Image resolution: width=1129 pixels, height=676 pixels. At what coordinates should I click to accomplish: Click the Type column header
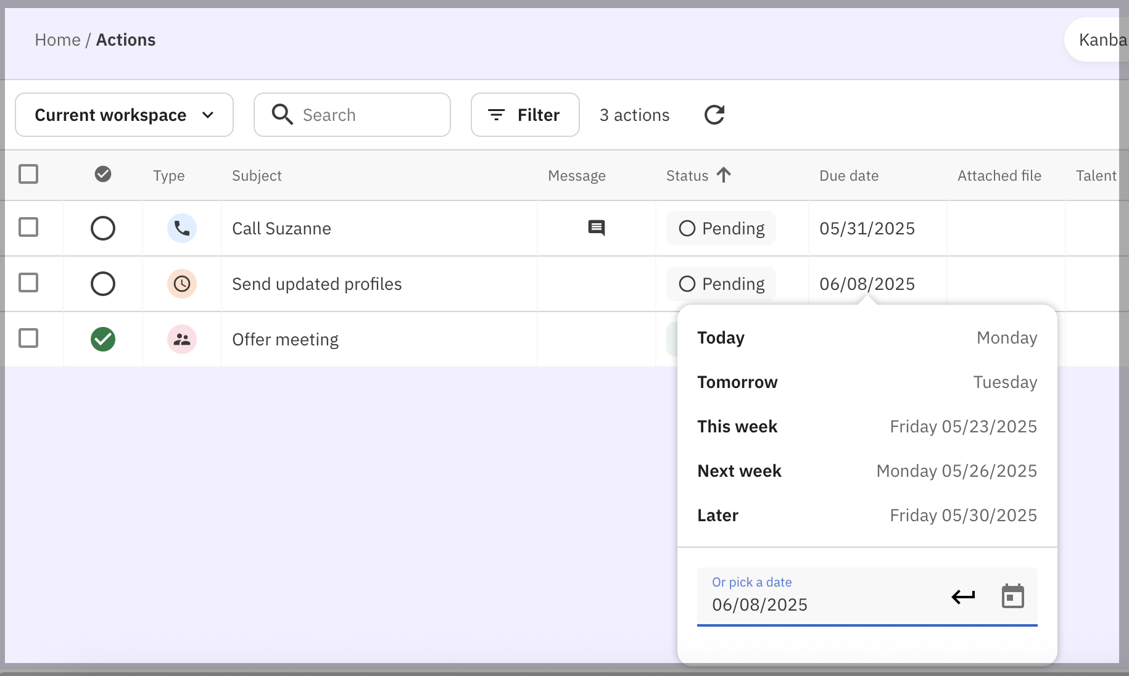coord(169,176)
